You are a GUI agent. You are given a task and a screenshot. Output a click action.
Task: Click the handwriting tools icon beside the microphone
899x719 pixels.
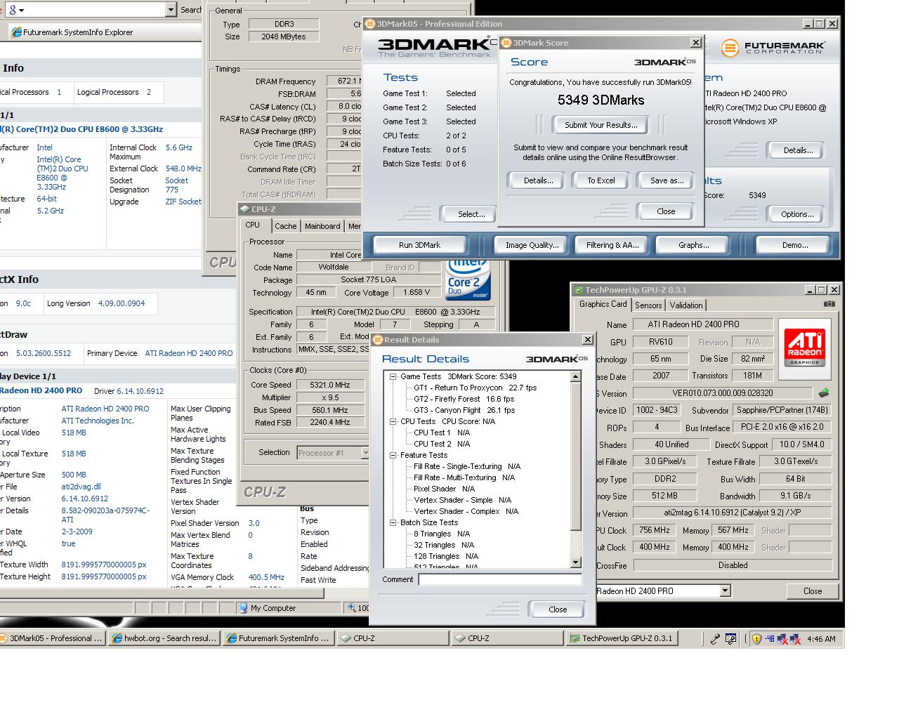(730, 639)
